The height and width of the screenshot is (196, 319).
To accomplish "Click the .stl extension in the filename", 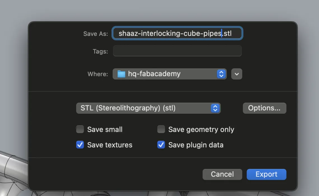I will click(227, 33).
